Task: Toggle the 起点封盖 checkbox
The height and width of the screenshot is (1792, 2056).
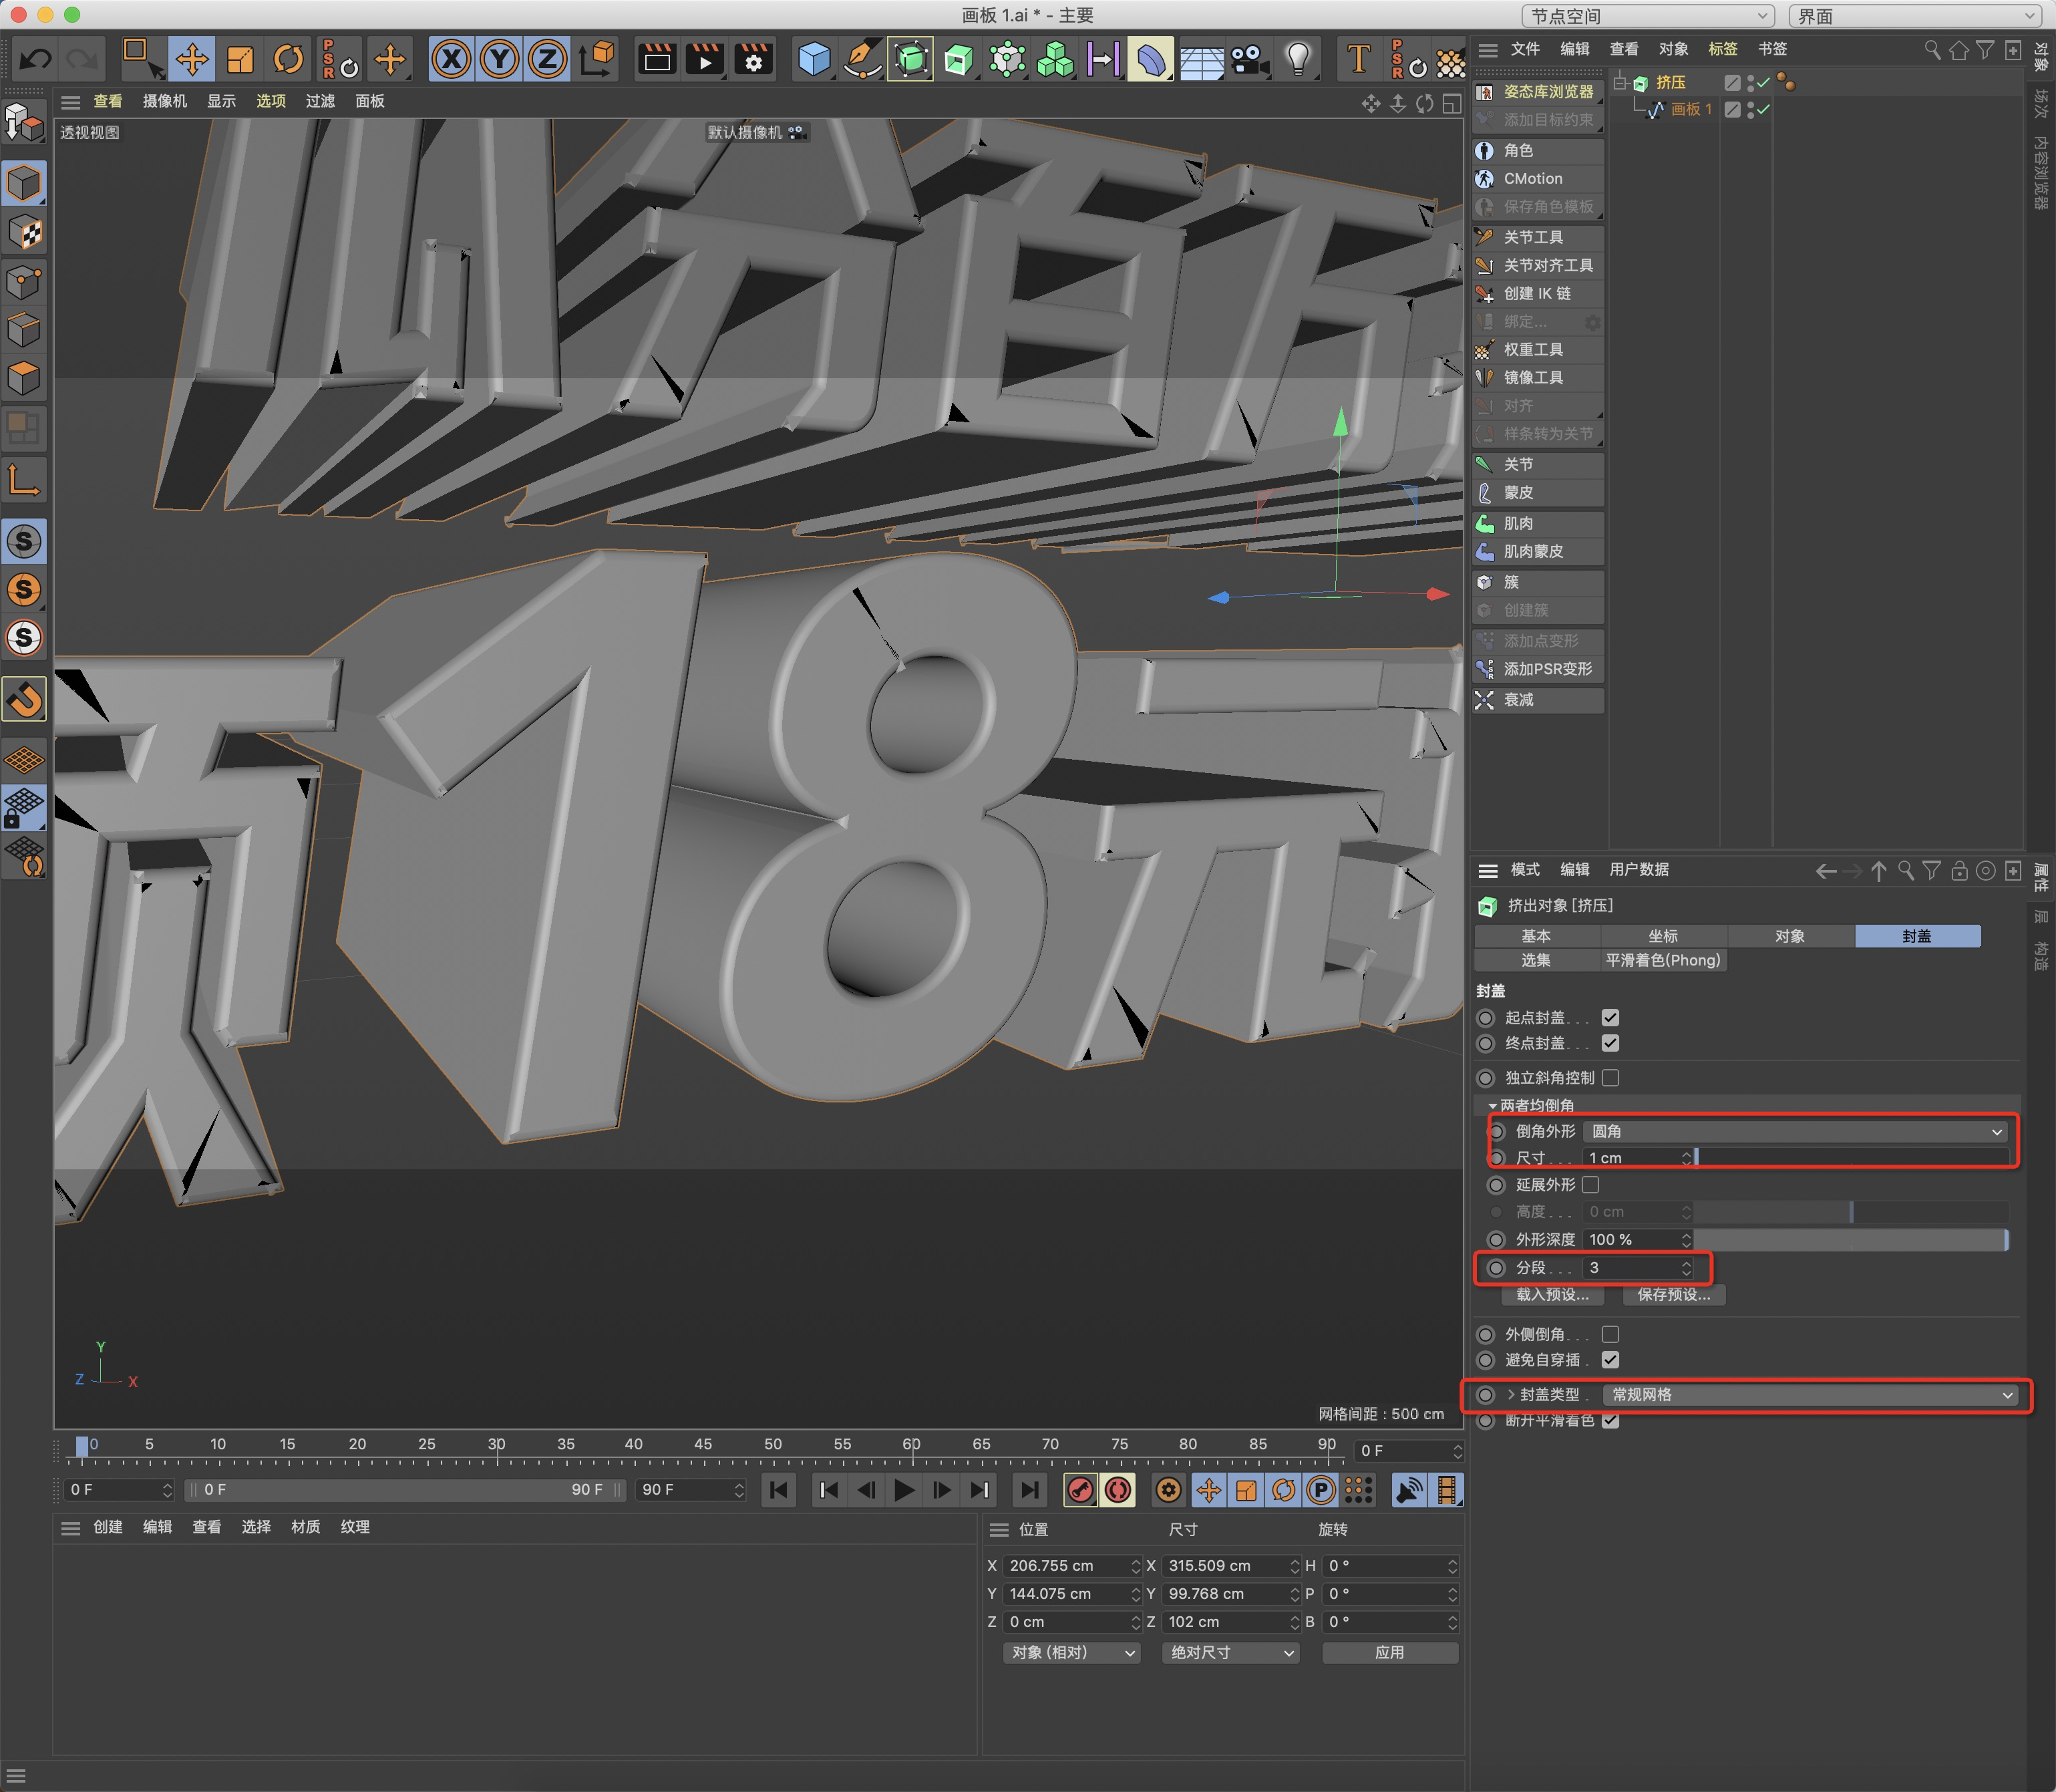Action: (1610, 1017)
